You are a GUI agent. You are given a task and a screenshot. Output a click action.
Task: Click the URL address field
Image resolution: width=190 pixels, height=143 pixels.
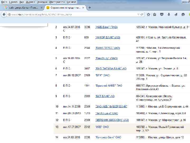[x=74, y=15]
